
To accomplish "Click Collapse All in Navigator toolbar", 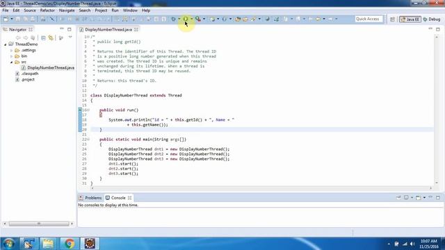I will 43,37.
